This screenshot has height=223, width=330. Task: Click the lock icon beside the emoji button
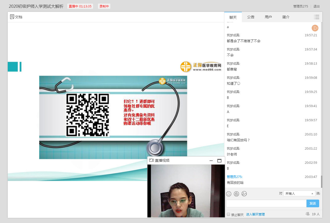[x=236, y=194]
